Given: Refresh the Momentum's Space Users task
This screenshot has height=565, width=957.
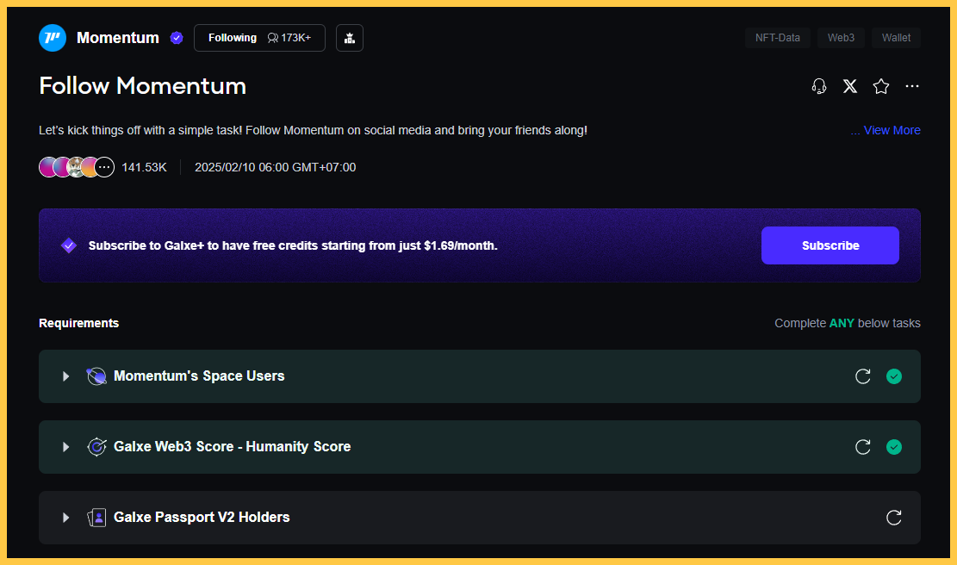Looking at the screenshot, I should tap(863, 376).
